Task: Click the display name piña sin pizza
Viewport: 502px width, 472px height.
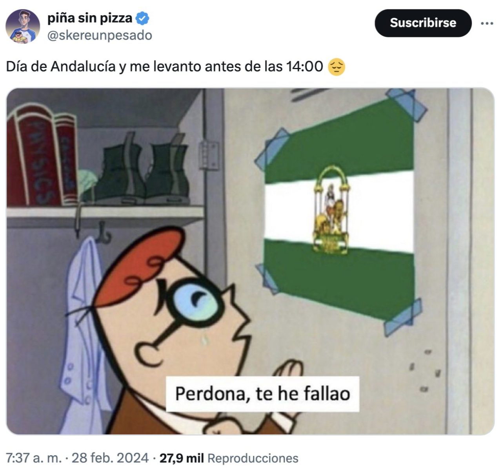Action: point(90,18)
